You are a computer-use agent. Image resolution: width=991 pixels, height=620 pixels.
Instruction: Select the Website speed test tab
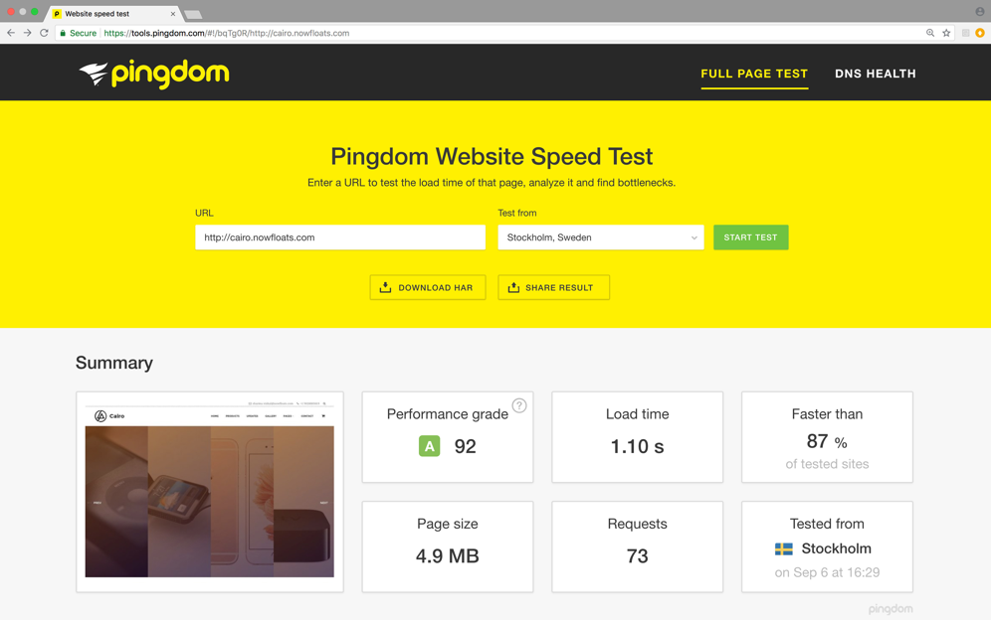point(112,14)
